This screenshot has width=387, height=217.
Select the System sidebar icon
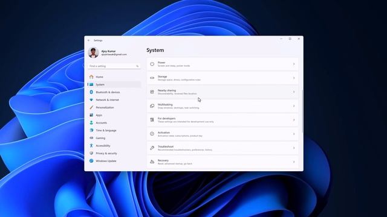(91, 84)
